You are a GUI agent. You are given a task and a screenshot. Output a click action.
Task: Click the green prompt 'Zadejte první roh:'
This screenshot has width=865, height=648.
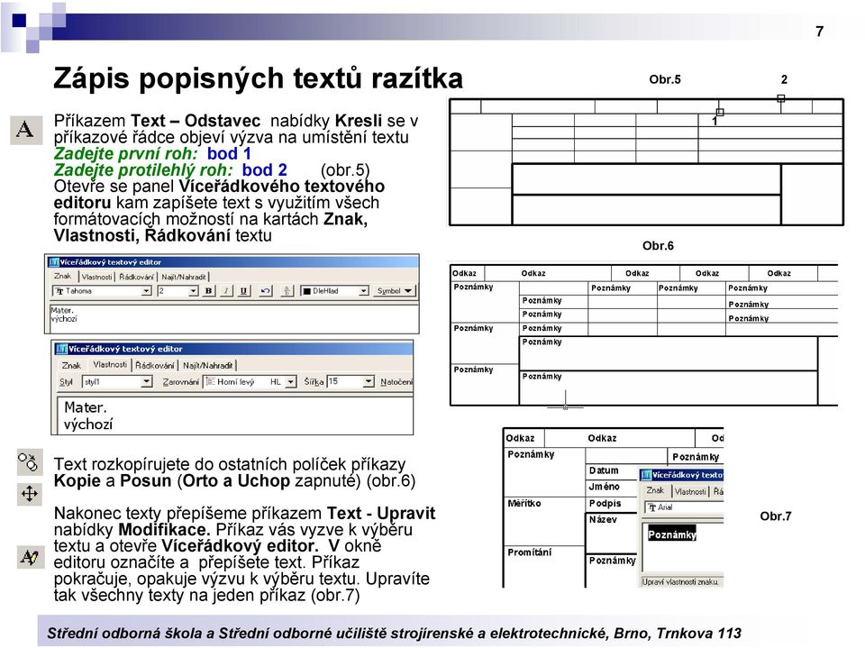coord(126,153)
